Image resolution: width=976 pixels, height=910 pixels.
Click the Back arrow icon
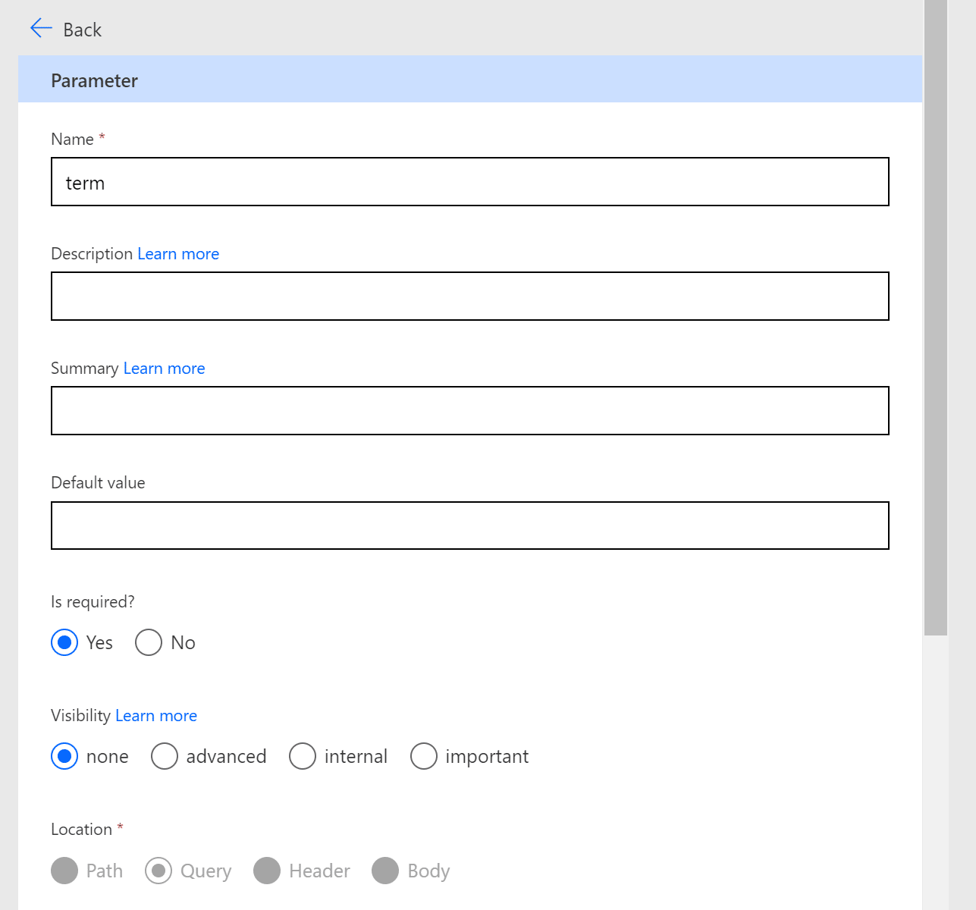pos(41,29)
